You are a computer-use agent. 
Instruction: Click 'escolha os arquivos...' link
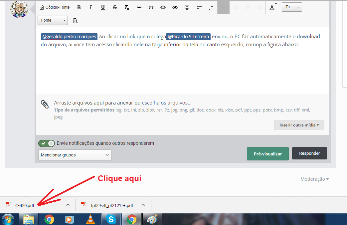point(167,103)
